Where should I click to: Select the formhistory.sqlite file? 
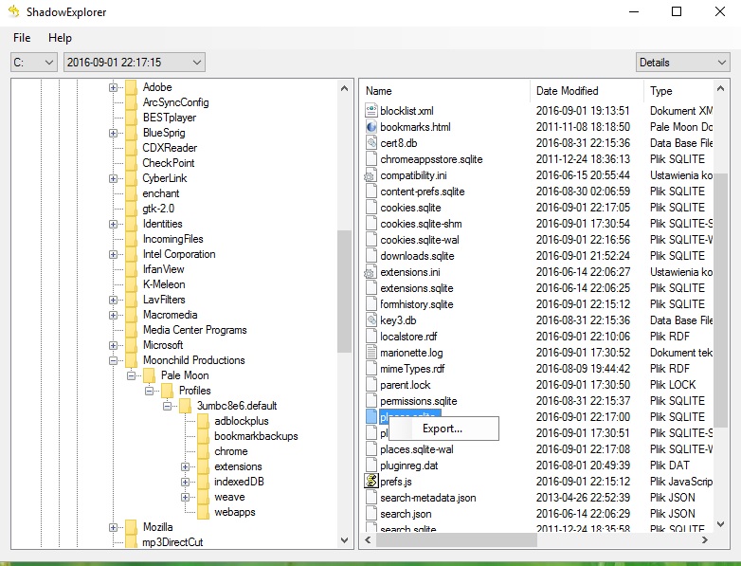tap(416, 304)
